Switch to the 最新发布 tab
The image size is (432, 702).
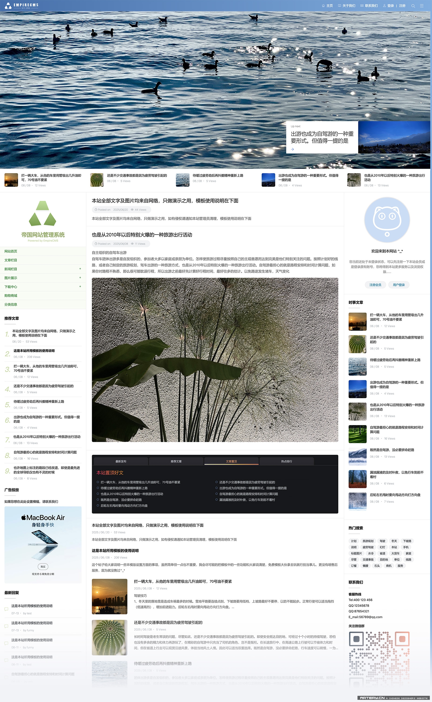[121, 461]
